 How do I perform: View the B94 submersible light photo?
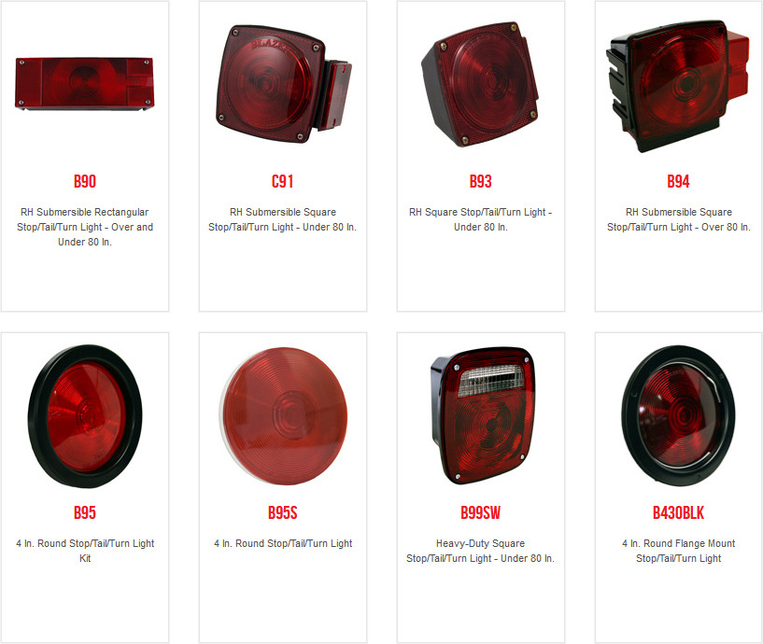pyautogui.click(x=678, y=86)
